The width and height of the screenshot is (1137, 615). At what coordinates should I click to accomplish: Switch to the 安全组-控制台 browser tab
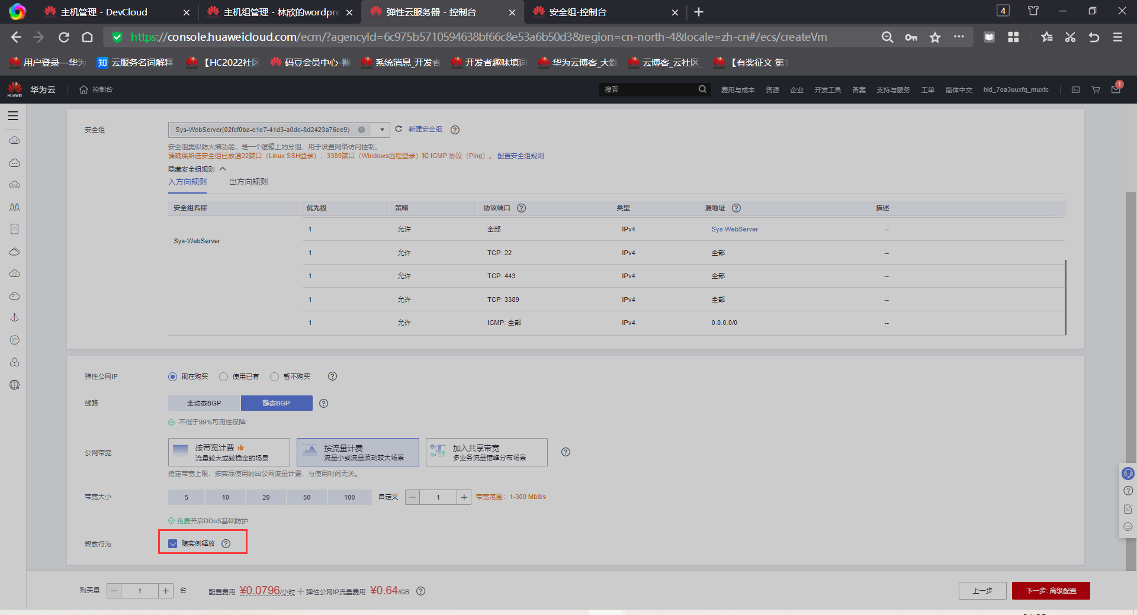pos(604,12)
